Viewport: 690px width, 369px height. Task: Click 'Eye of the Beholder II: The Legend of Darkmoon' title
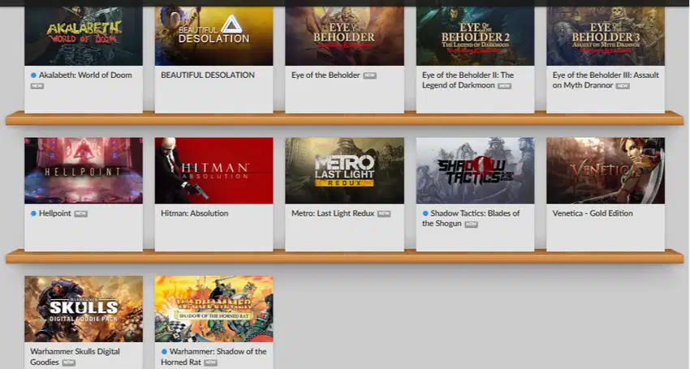click(x=468, y=80)
